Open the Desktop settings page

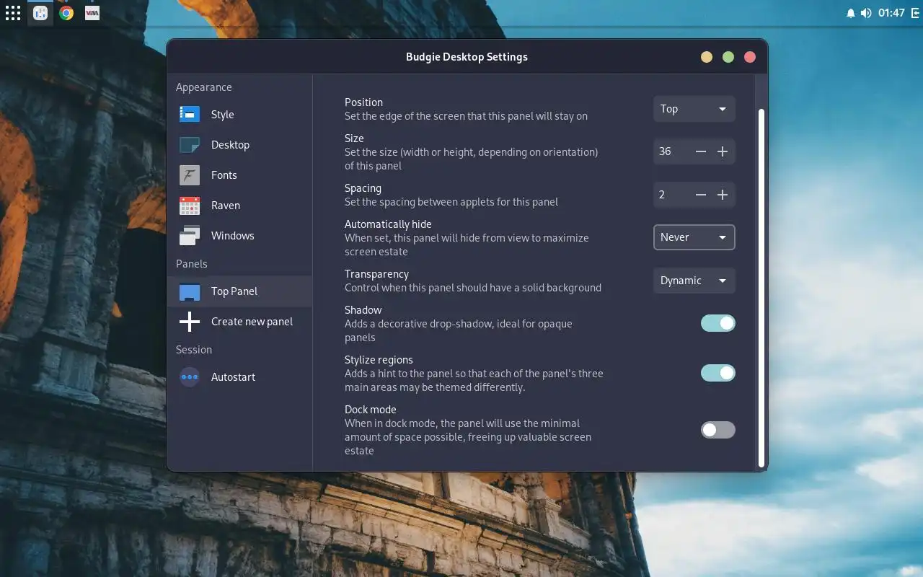[x=240, y=145]
